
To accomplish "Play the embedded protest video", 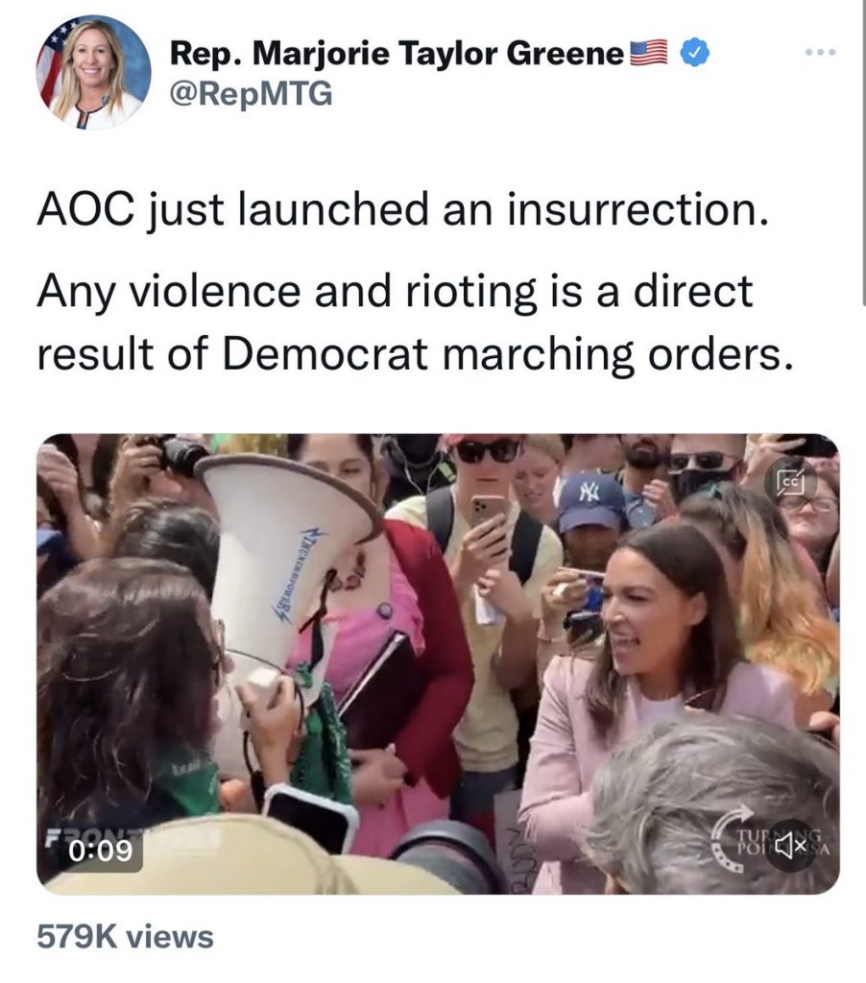I will 438,662.
